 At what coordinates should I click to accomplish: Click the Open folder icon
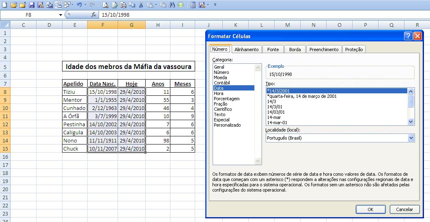pyautogui.click(x=14, y=4)
